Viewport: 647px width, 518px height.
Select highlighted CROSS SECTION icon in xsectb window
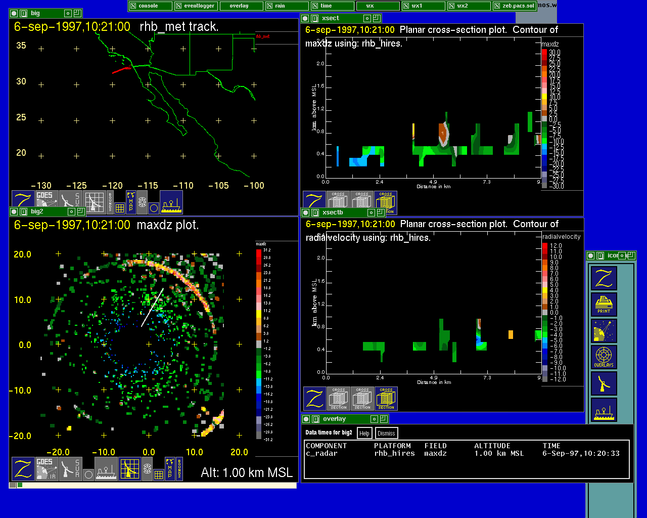pyautogui.click(x=386, y=399)
